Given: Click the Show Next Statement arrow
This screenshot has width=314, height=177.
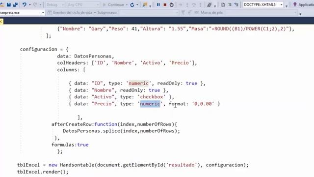Looking at the screenshot, I should (180, 4).
